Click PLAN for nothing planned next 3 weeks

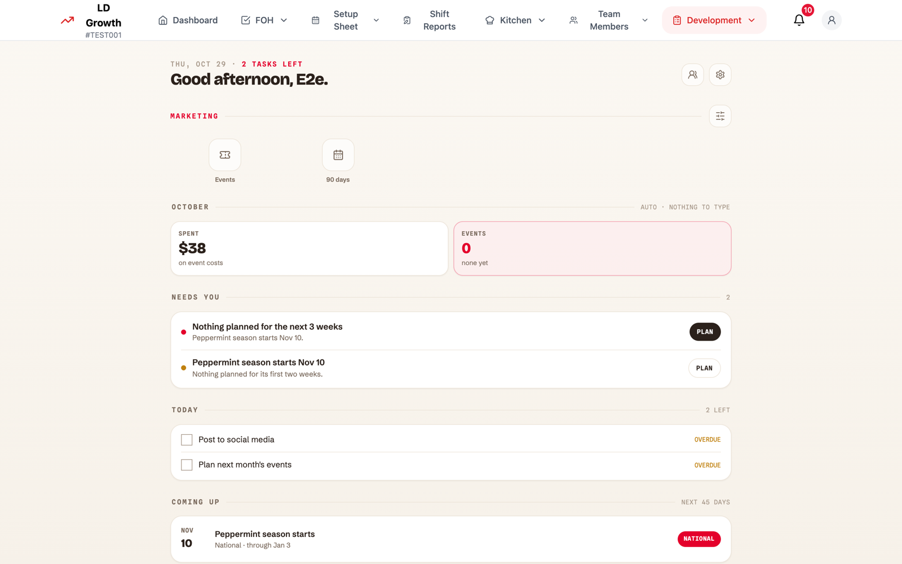(x=705, y=332)
